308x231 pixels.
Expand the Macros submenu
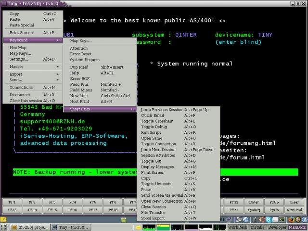(33, 67)
